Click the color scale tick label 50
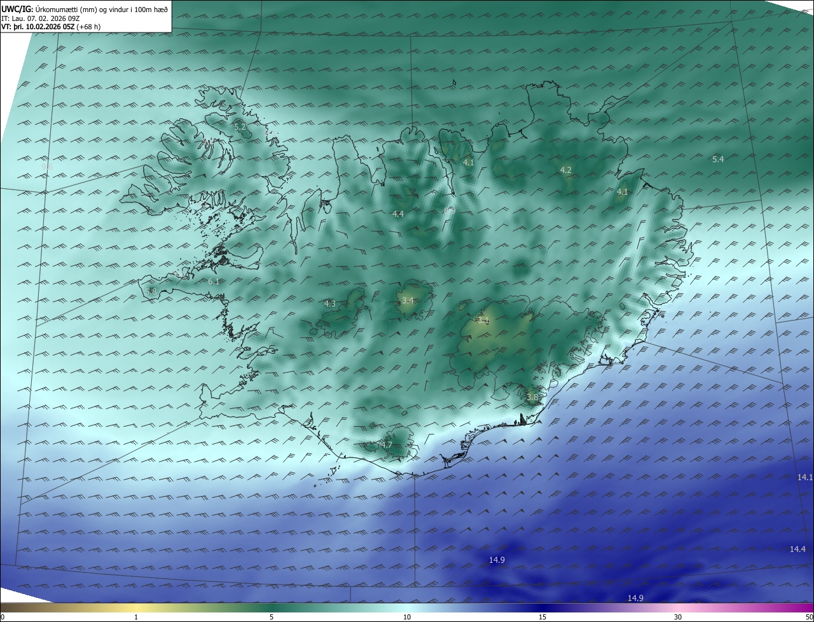This screenshot has height=622, width=814. (809, 617)
